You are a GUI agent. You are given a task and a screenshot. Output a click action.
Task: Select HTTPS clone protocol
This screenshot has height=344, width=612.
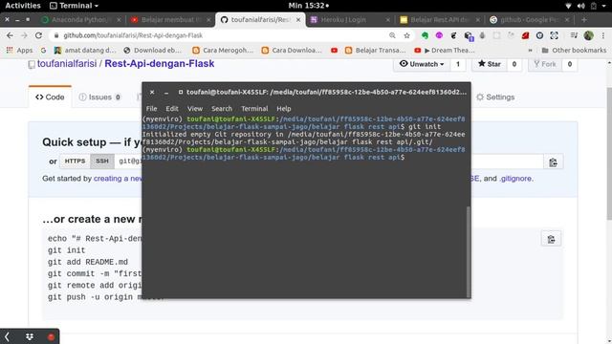coord(75,161)
